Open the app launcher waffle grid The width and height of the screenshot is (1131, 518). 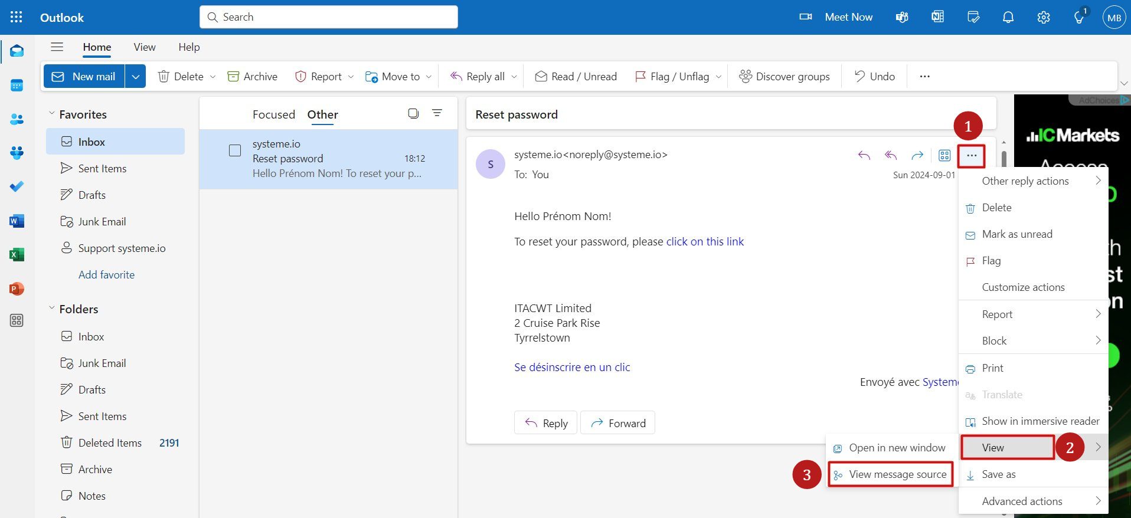point(17,17)
